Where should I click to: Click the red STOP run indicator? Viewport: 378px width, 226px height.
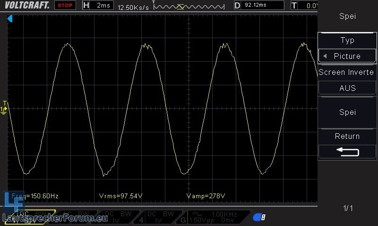tap(65, 6)
